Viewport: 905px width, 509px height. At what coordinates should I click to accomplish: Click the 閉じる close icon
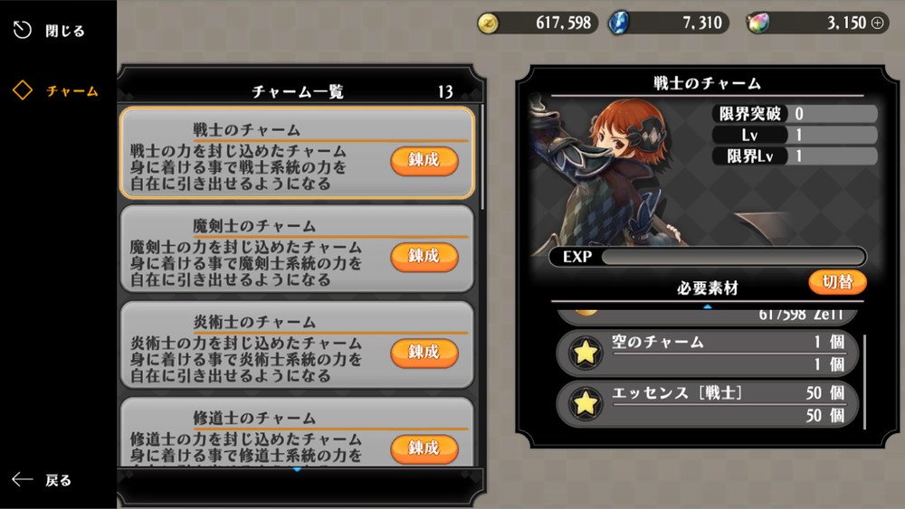tap(23, 30)
